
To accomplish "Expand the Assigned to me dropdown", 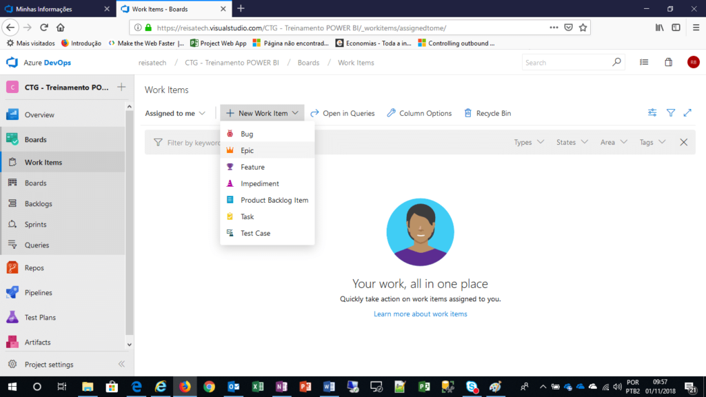I will pos(175,113).
